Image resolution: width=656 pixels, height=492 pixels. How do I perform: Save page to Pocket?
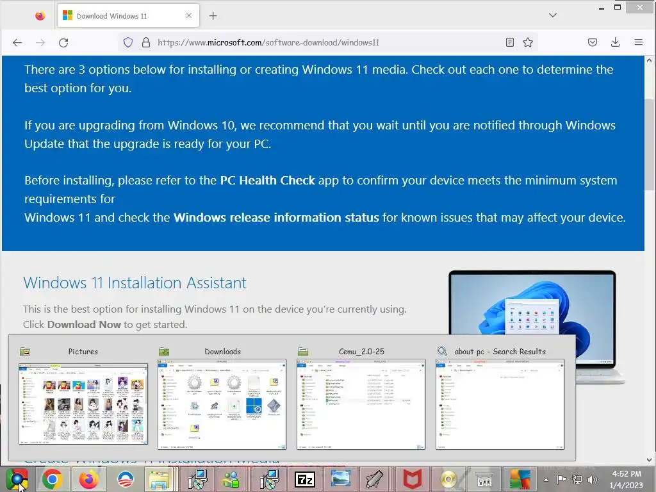(x=592, y=42)
